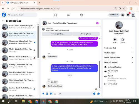The height and width of the screenshot is (104, 139).
Task: Open File Explorer from taskbar
Action: coord(23,101)
